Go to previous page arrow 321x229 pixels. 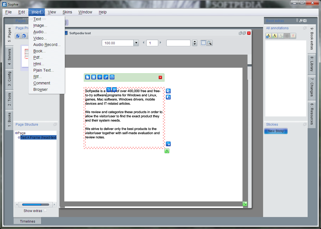tap(143, 43)
